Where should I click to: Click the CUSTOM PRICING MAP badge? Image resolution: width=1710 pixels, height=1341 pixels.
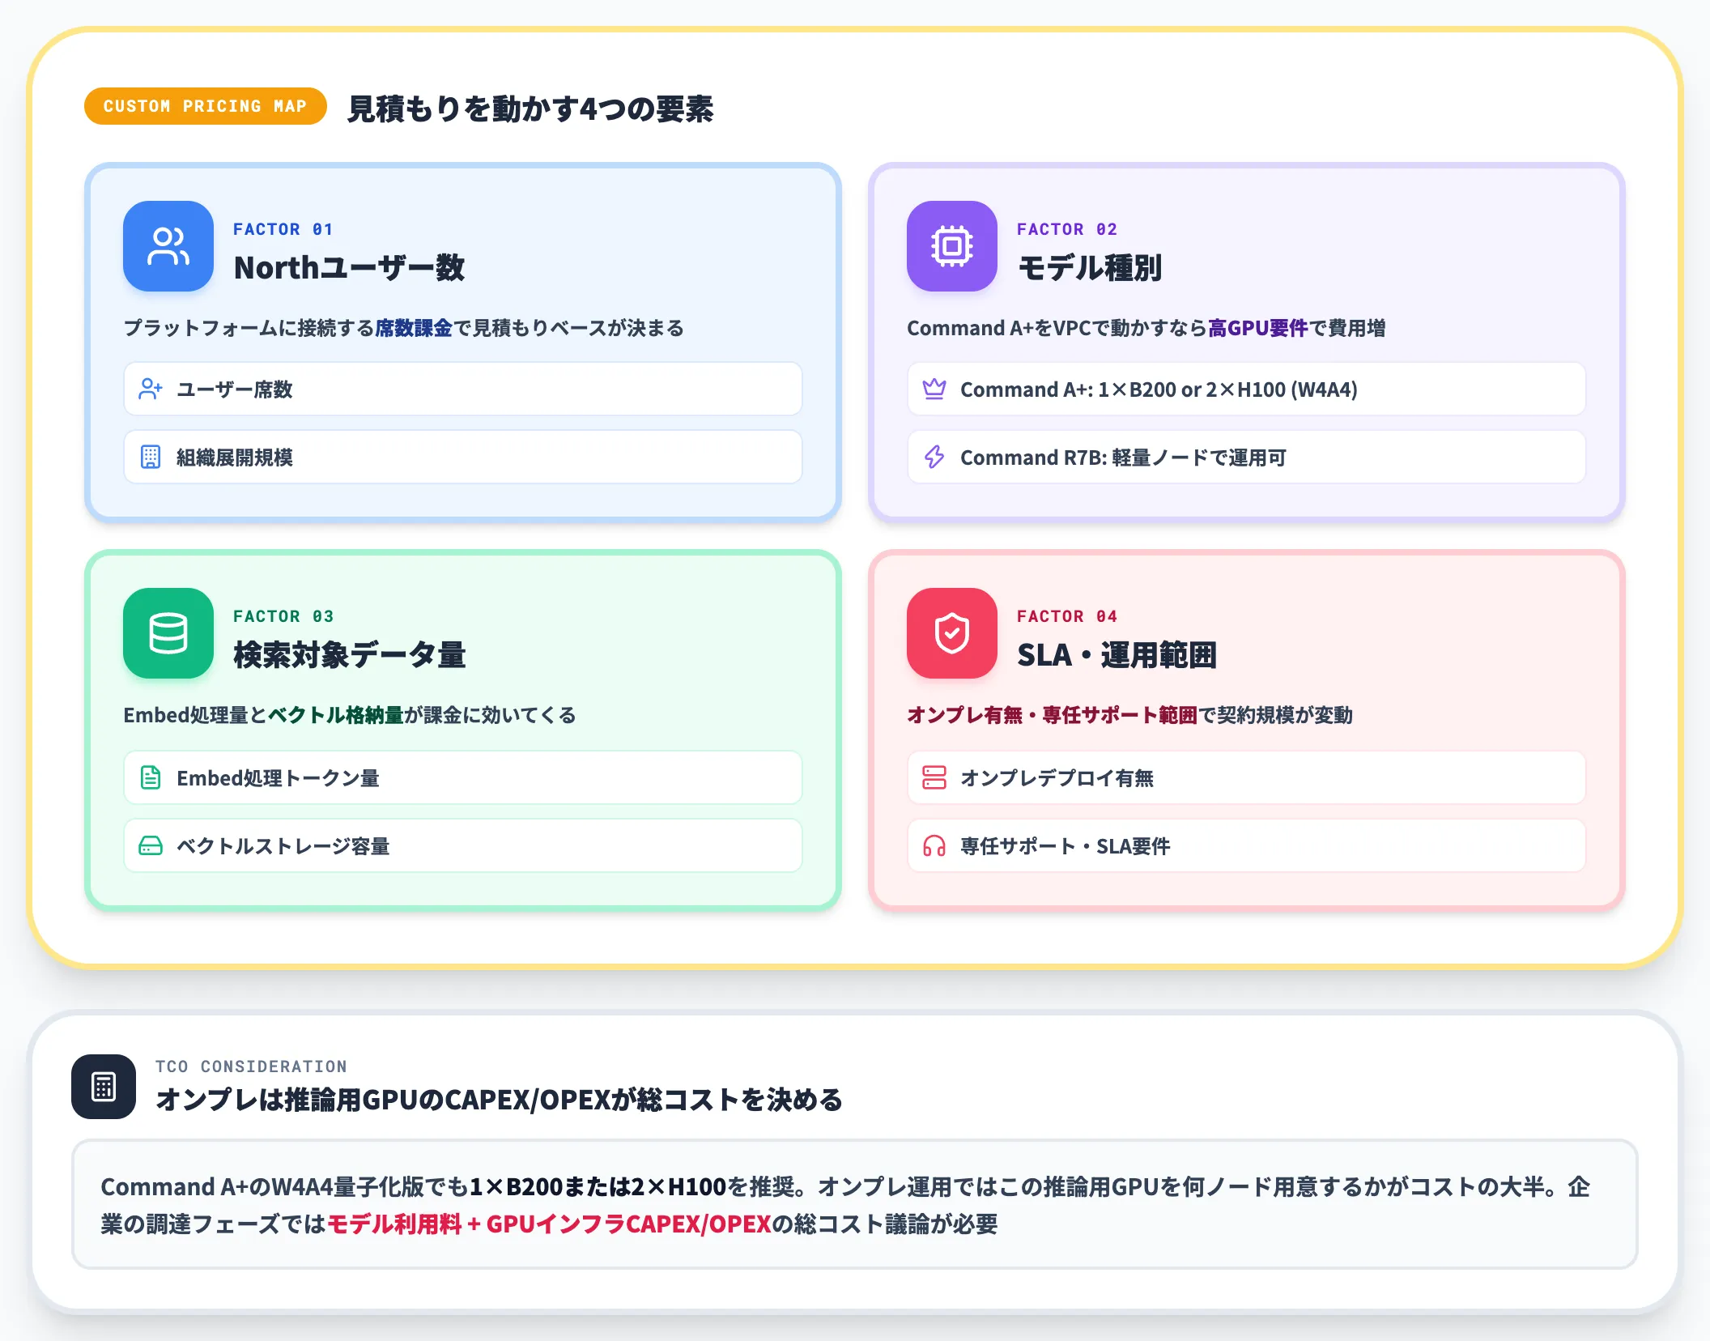206,106
